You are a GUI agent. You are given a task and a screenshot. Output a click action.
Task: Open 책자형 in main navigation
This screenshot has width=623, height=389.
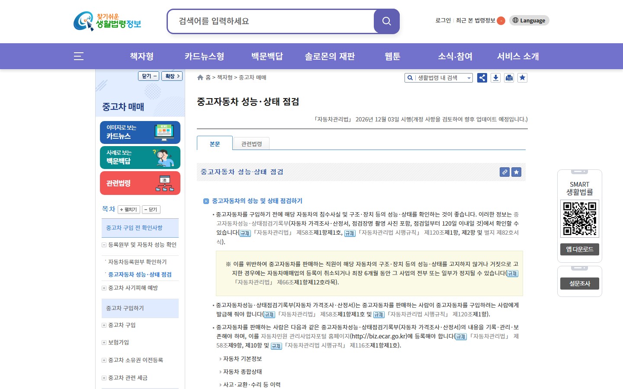142,56
